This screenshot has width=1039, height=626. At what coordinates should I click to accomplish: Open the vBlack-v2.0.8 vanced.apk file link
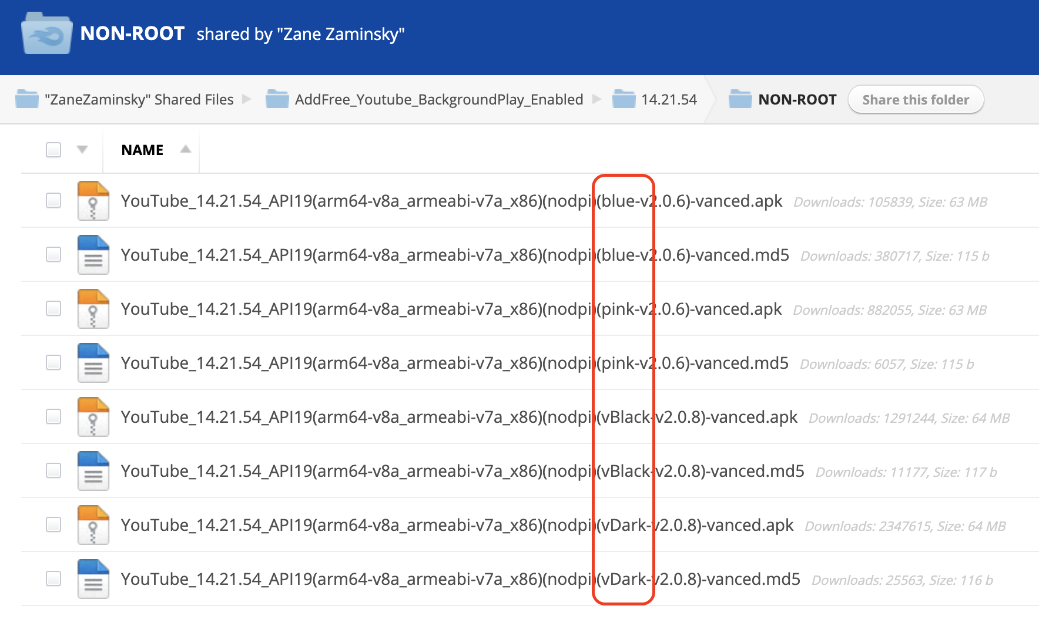[459, 418]
